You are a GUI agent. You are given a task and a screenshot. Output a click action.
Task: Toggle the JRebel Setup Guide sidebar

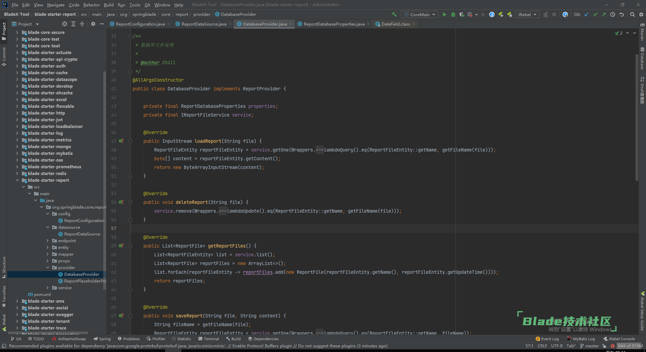(x=642, y=311)
